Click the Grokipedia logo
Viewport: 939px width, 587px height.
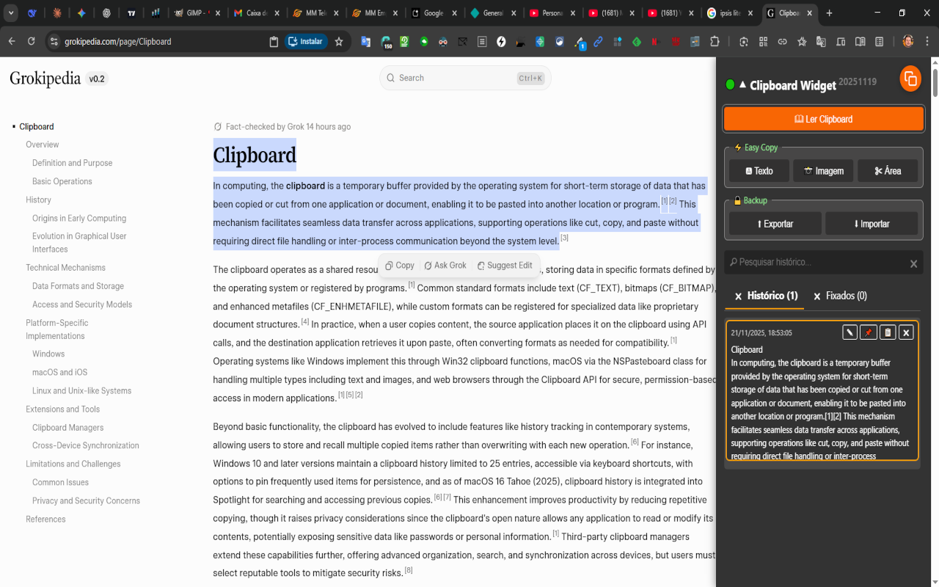(x=45, y=79)
